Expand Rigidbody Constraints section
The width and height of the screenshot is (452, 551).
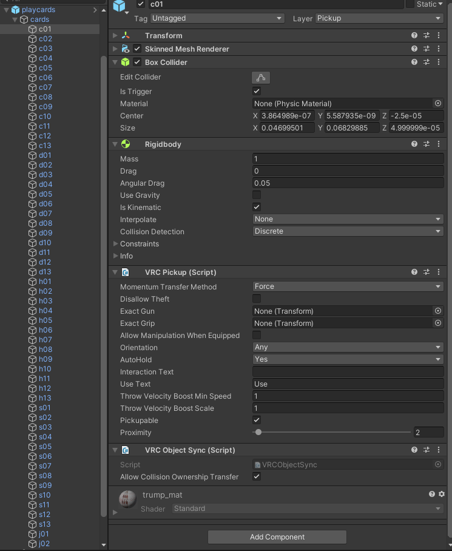click(x=115, y=243)
